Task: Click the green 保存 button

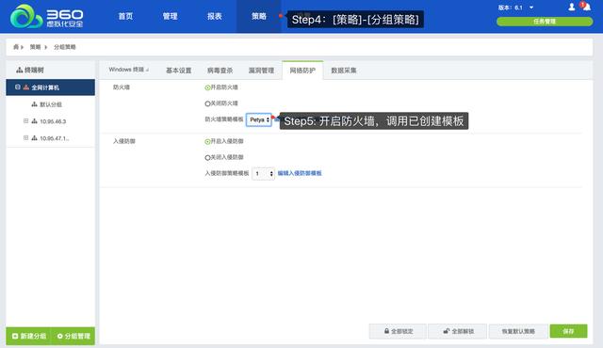Action: (568, 331)
